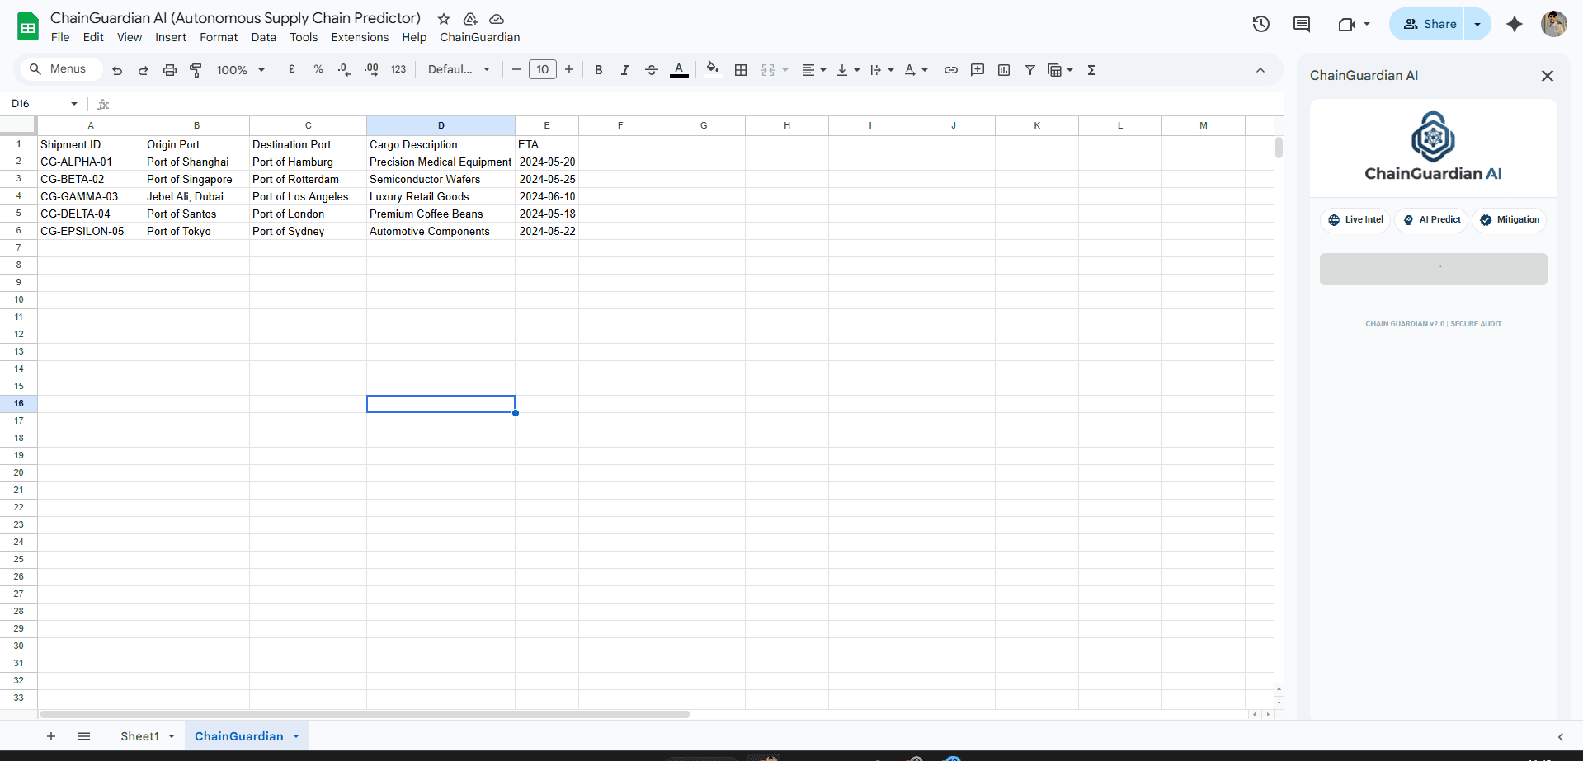Toggle bold formatting
The image size is (1583, 761).
coord(599,70)
